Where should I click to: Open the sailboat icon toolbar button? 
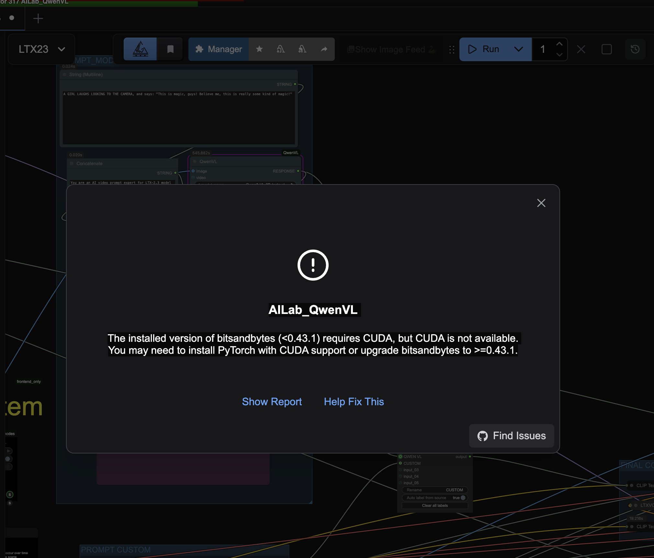141,49
